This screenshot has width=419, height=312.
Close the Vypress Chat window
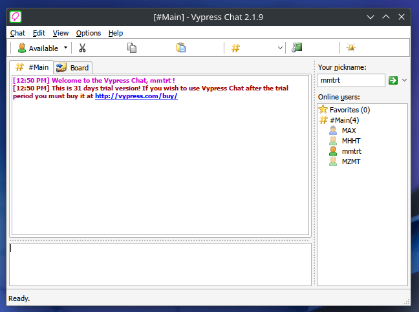click(x=402, y=17)
